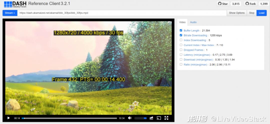Click the Cast to device icon
270x124 pixels.
pyautogui.click(x=159, y=118)
